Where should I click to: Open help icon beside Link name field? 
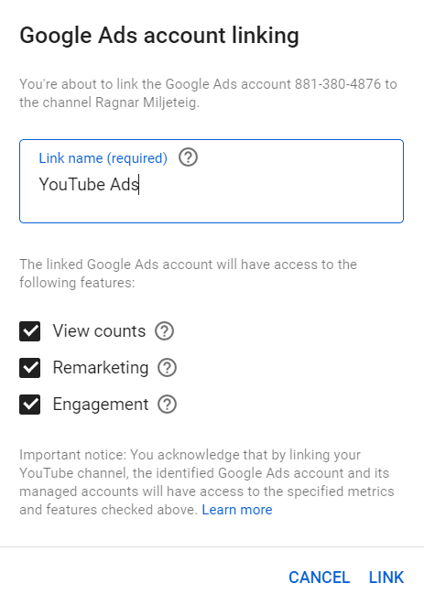[188, 157]
